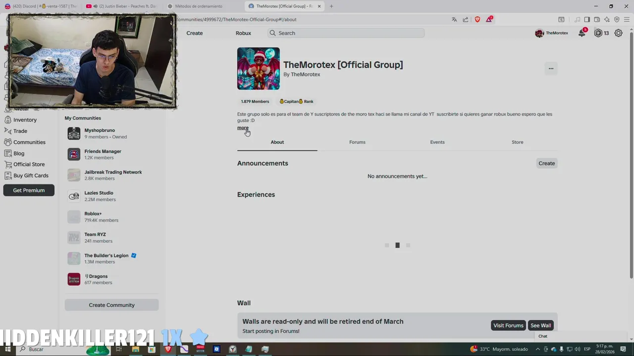Click the Buy Gift Cards sidebar icon
This screenshot has width=634, height=356.
tap(8, 176)
